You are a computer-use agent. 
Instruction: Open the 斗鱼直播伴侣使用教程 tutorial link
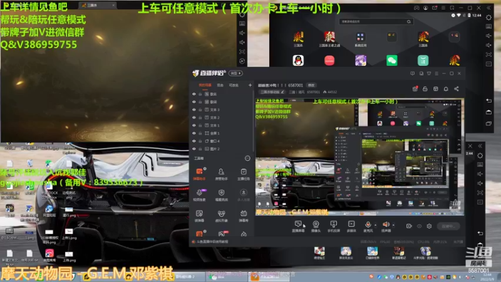click(x=210, y=242)
